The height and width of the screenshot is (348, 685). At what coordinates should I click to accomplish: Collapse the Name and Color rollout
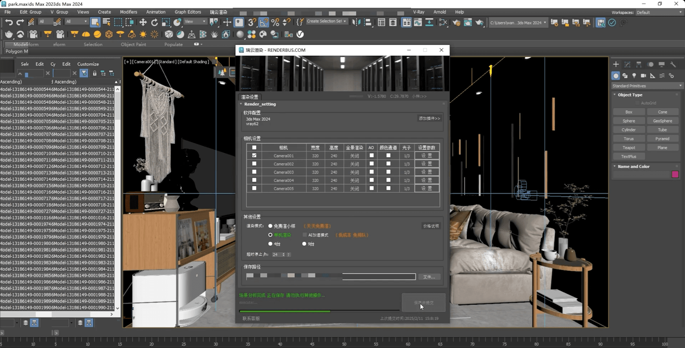coord(633,167)
